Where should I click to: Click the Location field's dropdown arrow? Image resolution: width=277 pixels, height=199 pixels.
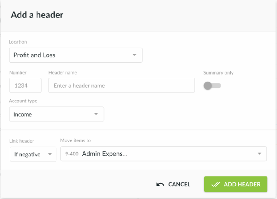click(134, 55)
